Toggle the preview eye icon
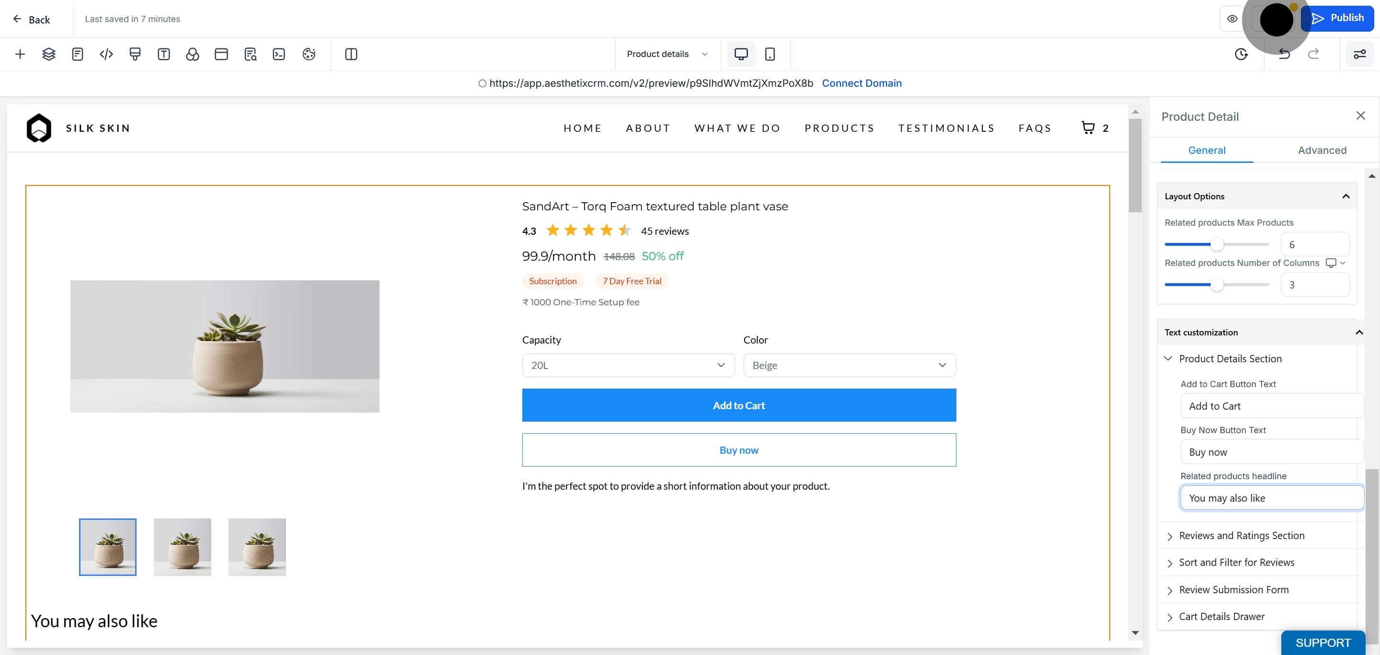1380x655 pixels. (1232, 19)
